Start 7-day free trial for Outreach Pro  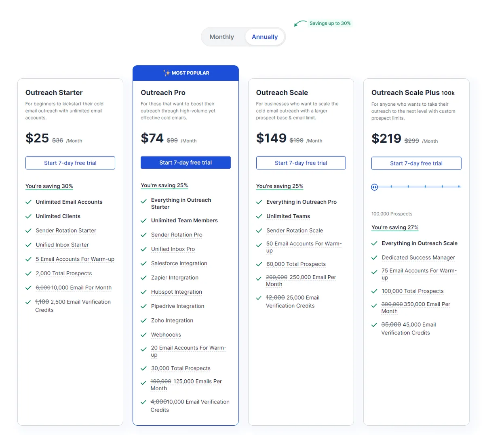pos(186,162)
